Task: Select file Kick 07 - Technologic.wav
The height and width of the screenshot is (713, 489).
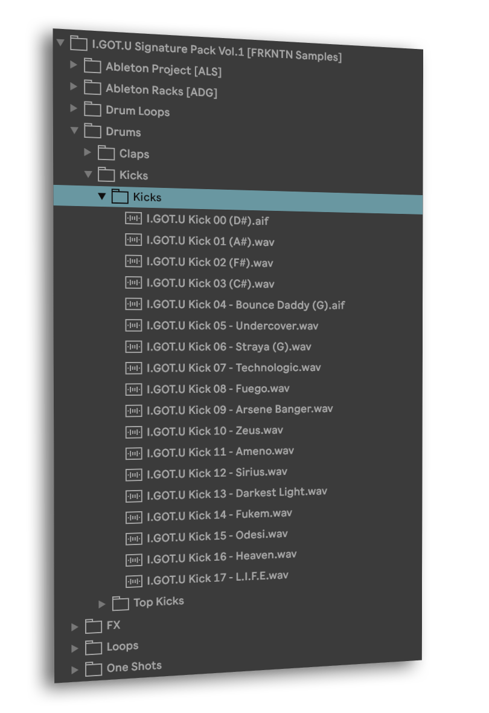Action: click(234, 367)
